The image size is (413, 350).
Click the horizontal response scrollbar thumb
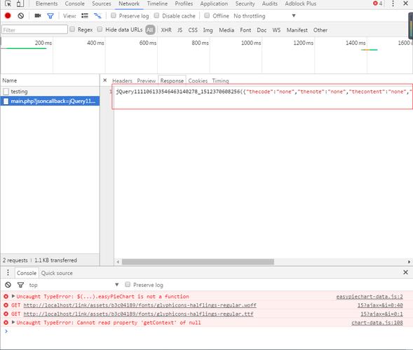pyautogui.click(x=198, y=262)
